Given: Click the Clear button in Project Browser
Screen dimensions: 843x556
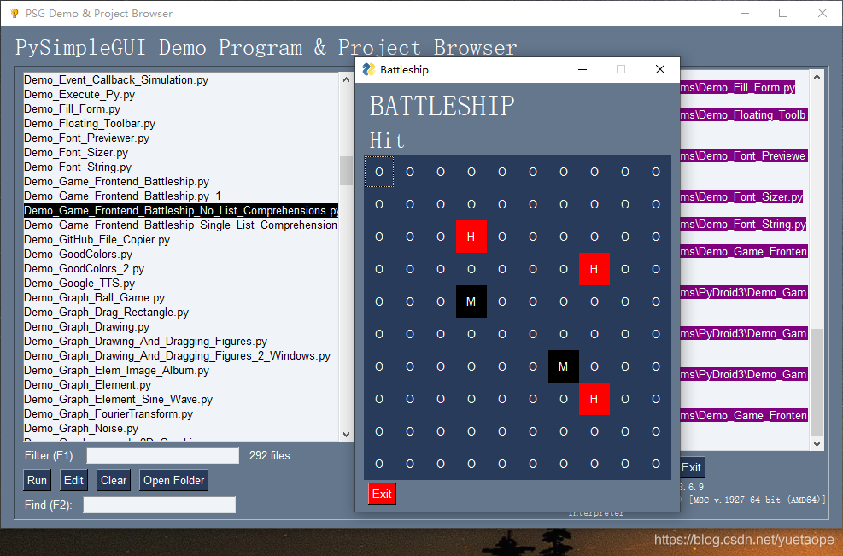Looking at the screenshot, I should pos(114,480).
